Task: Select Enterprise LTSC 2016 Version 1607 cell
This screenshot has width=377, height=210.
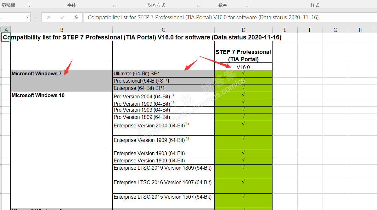Action: coord(164,186)
